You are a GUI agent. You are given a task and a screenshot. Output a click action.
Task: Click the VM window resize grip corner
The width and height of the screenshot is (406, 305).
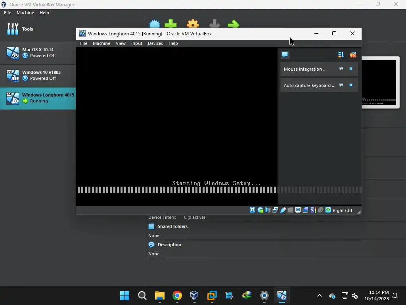click(359, 212)
